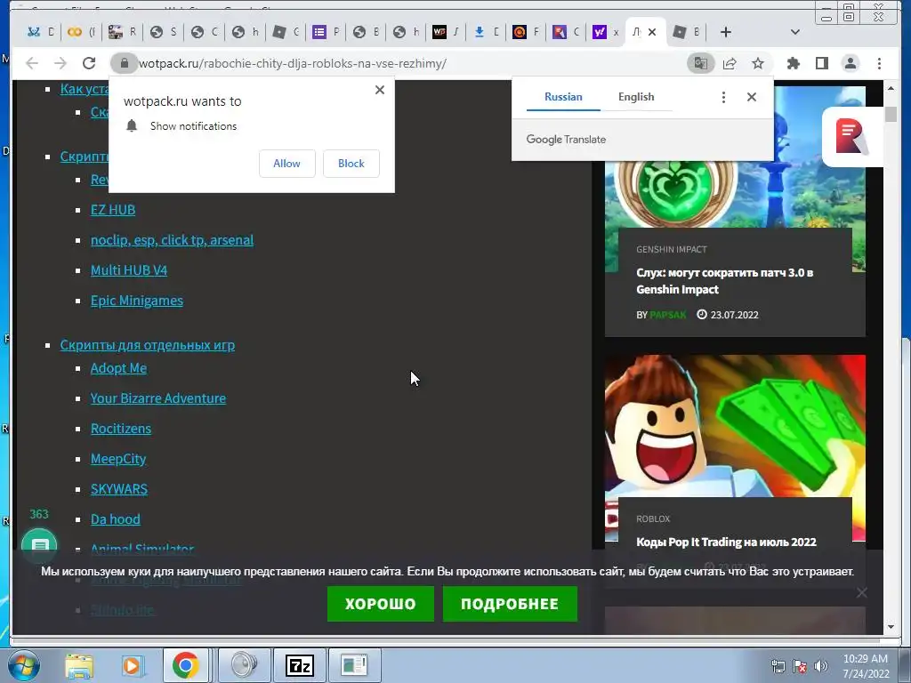
Task: Open the Chrome profile avatar
Action: 851,63
